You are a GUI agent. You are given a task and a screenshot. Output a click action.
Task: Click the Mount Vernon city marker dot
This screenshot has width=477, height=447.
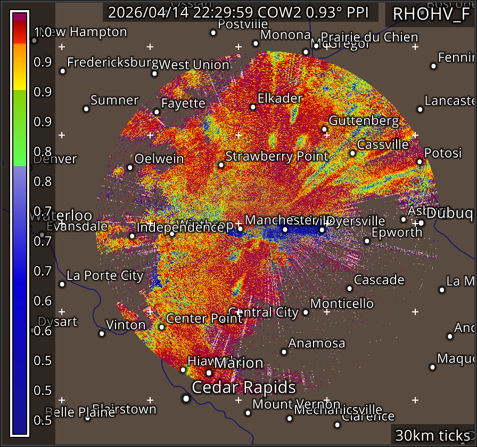coord(248,412)
